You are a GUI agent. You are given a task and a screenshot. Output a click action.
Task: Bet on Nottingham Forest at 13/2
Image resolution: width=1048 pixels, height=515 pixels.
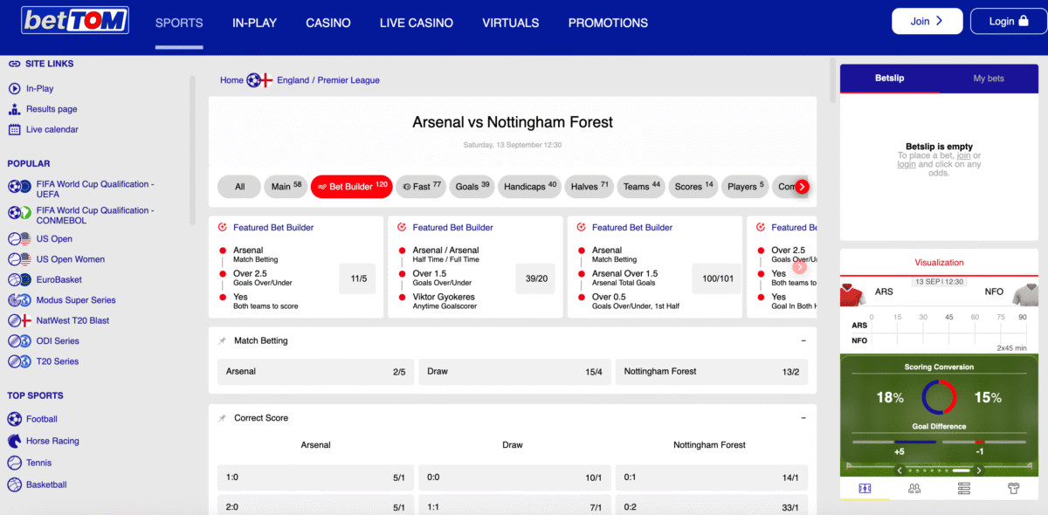point(712,372)
